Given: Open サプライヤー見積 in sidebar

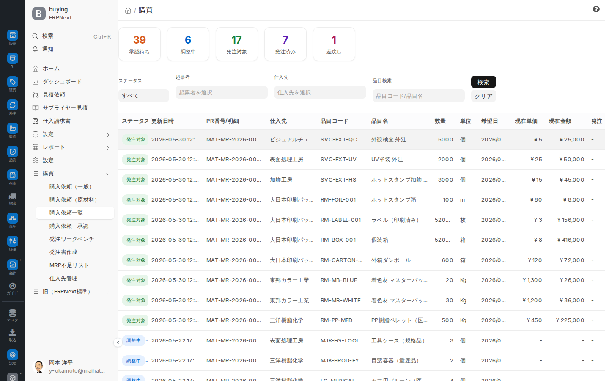Looking at the screenshot, I should 65,108.
